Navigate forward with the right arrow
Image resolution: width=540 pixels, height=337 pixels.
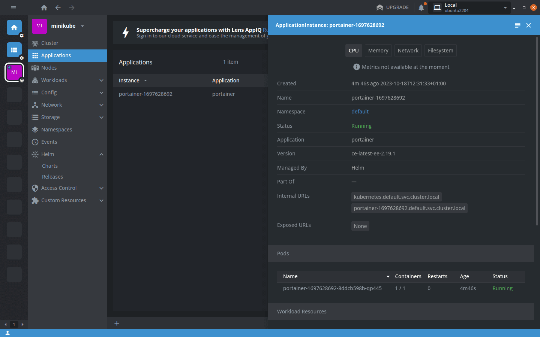tap(72, 7)
